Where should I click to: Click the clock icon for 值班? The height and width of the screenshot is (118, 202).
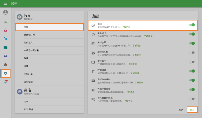point(93,25)
